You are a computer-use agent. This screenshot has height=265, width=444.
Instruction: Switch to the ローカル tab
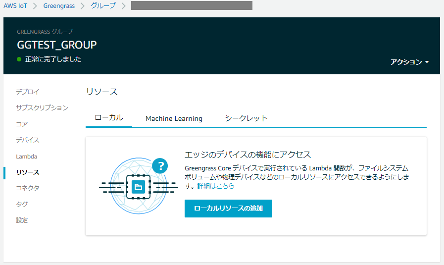[109, 117]
